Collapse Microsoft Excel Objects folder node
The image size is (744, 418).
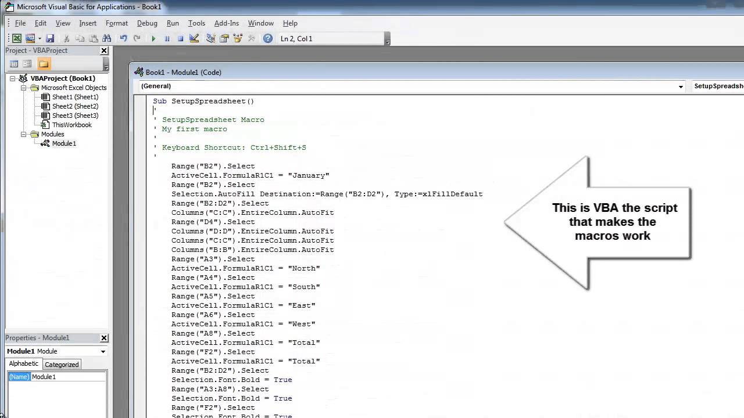click(x=24, y=88)
